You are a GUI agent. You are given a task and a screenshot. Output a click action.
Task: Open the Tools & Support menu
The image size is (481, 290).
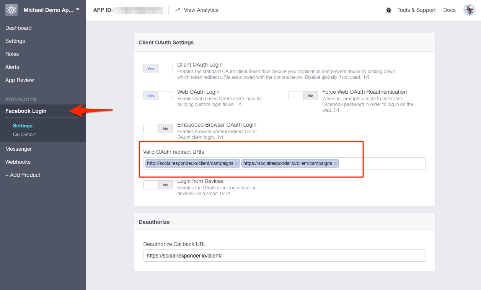coord(416,10)
